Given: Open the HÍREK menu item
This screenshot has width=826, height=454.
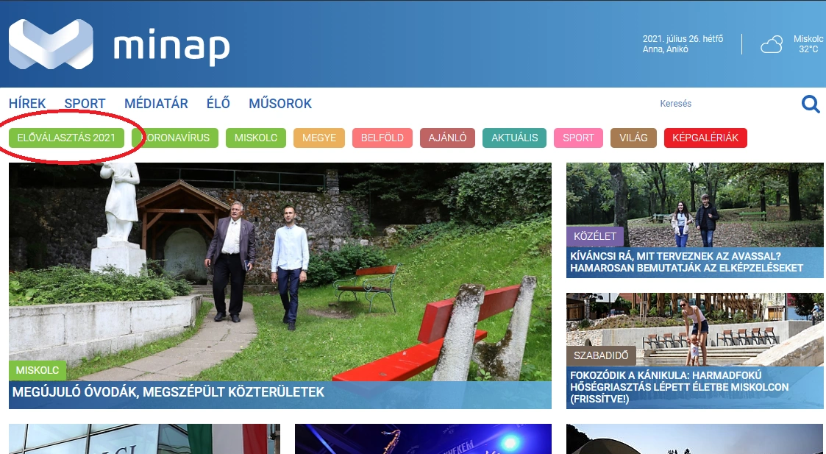Looking at the screenshot, I should pyautogui.click(x=27, y=104).
